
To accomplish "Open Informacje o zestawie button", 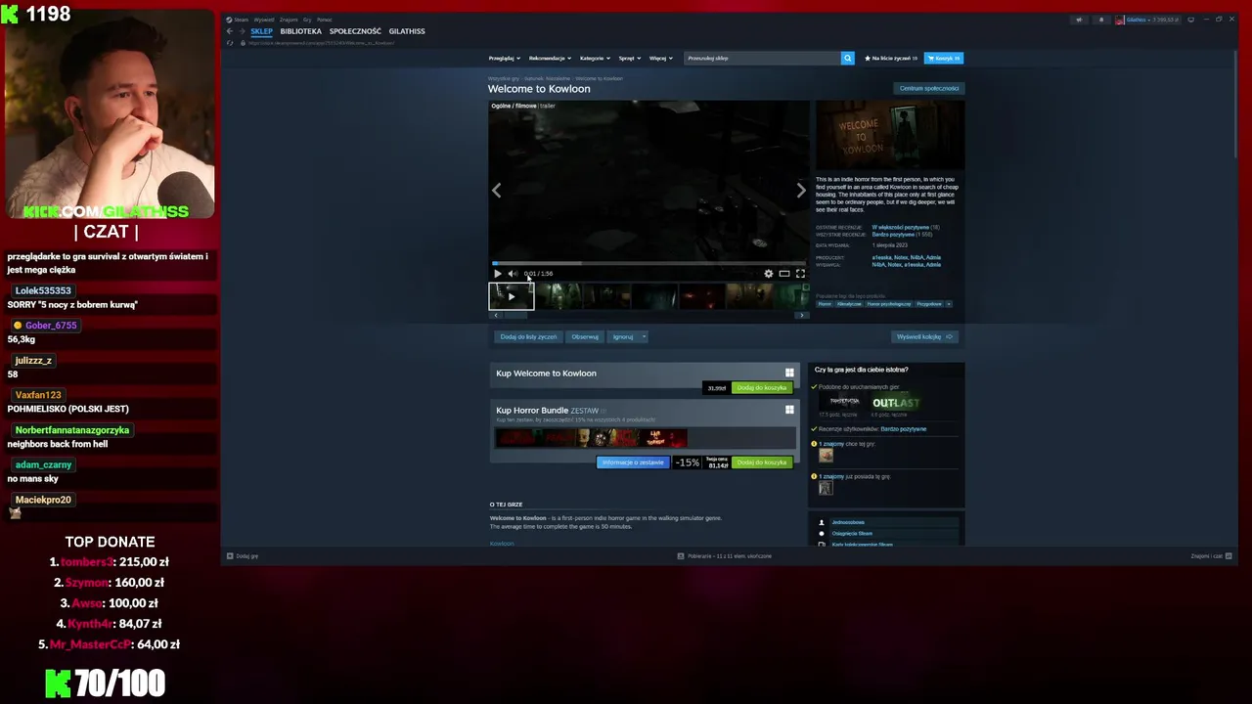I will (x=633, y=462).
